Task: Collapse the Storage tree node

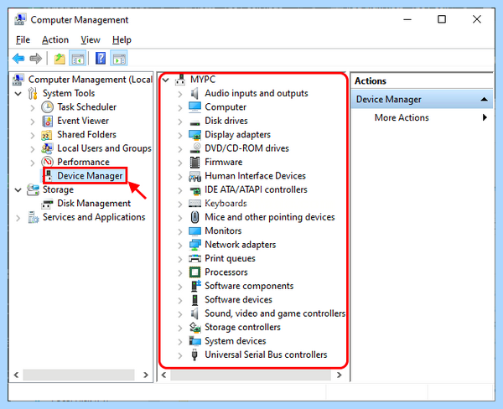Action: [x=18, y=190]
